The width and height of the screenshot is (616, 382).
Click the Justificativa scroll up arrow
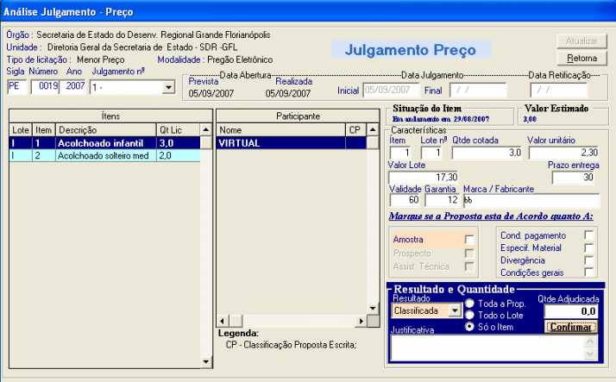coord(589,341)
